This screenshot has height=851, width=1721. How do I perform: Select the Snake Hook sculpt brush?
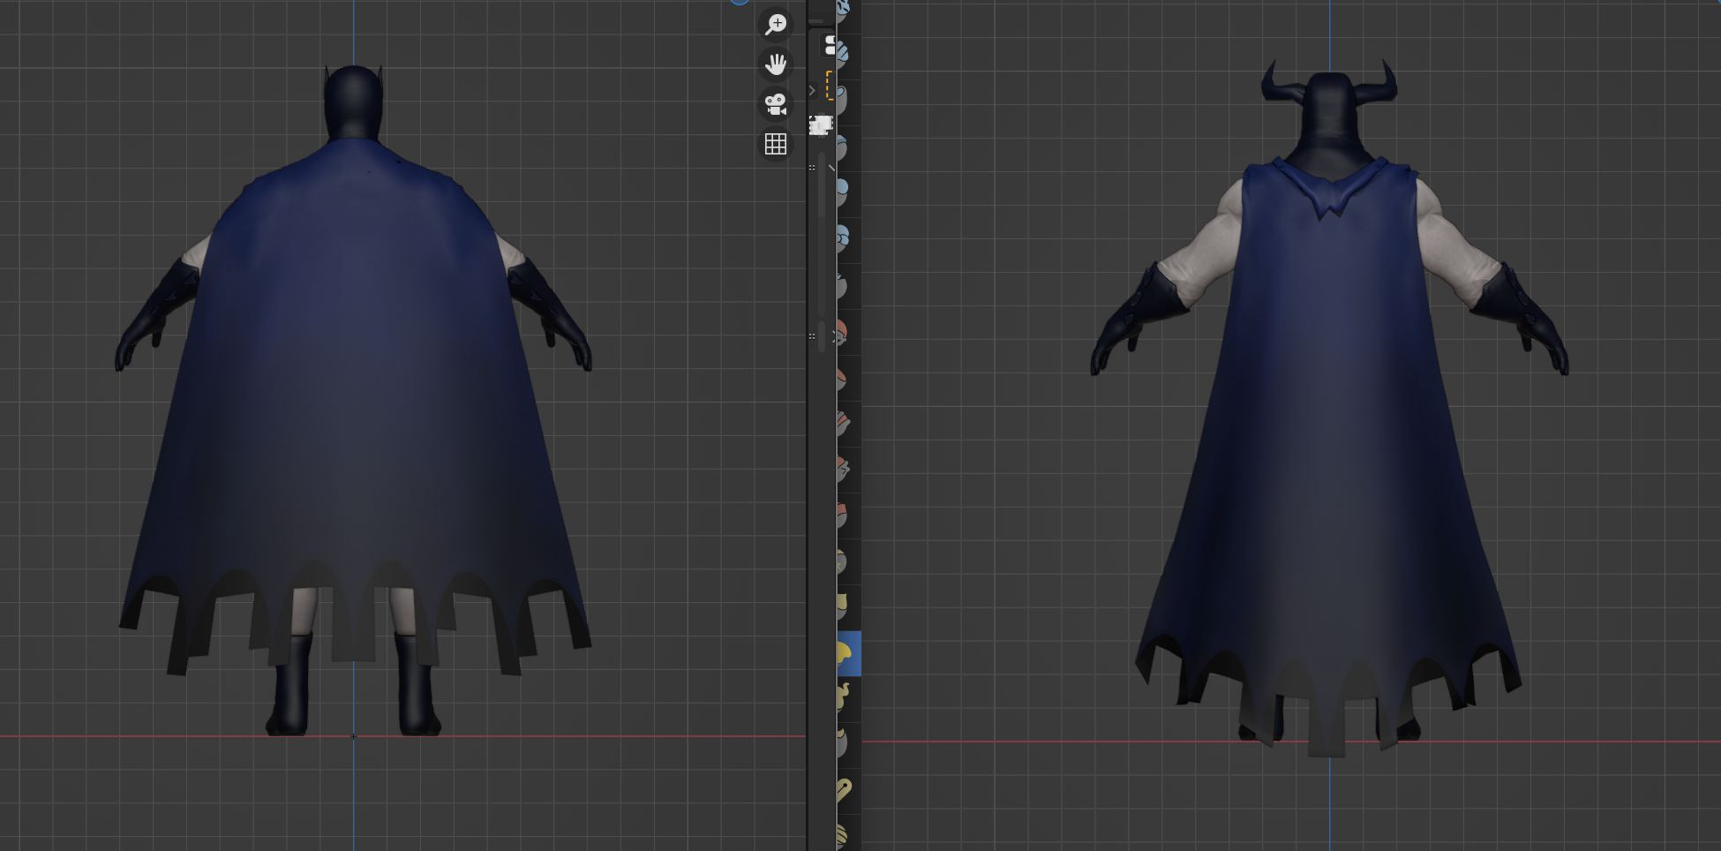pos(843,698)
